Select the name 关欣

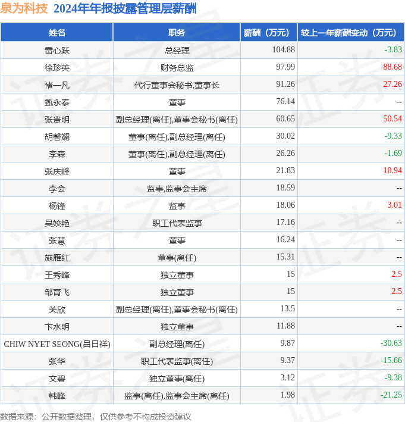(56, 310)
